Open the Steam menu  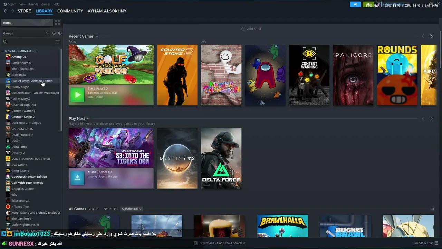(12, 4)
